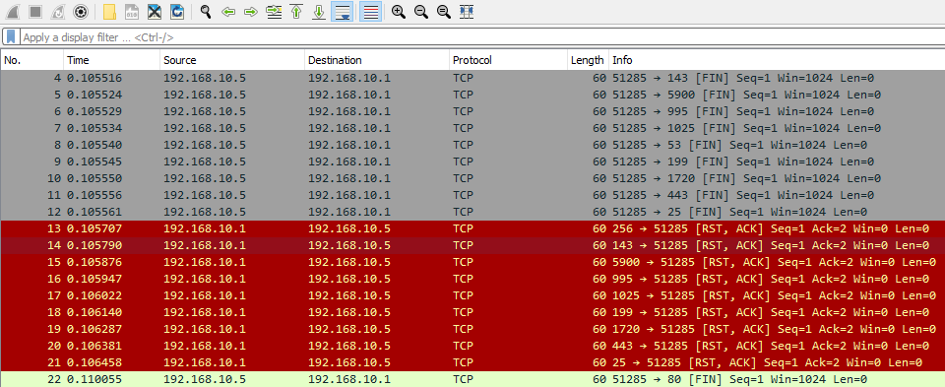Screen dimensions: 945x387
Task: Start capturing packets with shark fin icon
Action: (13, 12)
